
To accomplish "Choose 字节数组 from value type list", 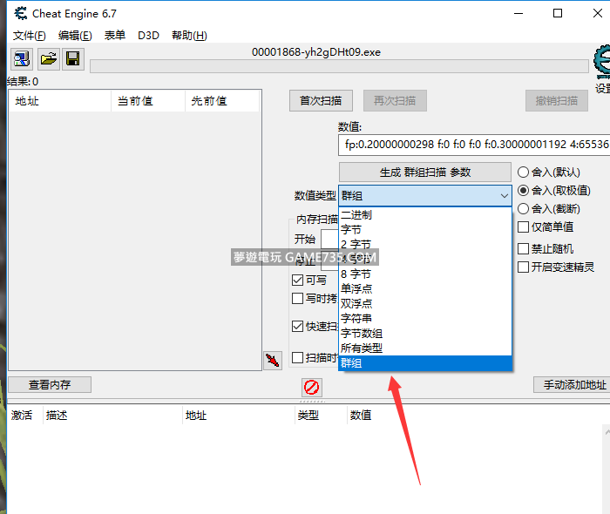I will click(425, 333).
